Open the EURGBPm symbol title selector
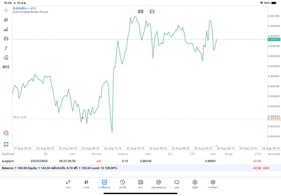281x196 pixels. click(x=25, y=8)
